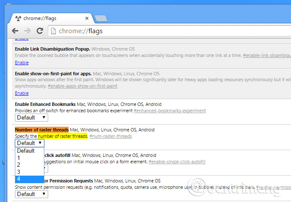Click the radioactive favicon on the flags tab
This screenshot has width=291, height=202.
(x=18, y=18)
